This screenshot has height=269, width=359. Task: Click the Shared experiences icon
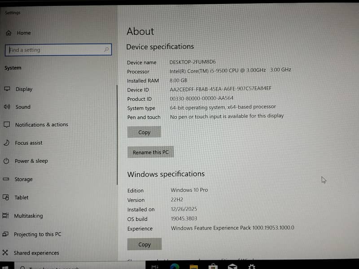[x=5, y=252]
